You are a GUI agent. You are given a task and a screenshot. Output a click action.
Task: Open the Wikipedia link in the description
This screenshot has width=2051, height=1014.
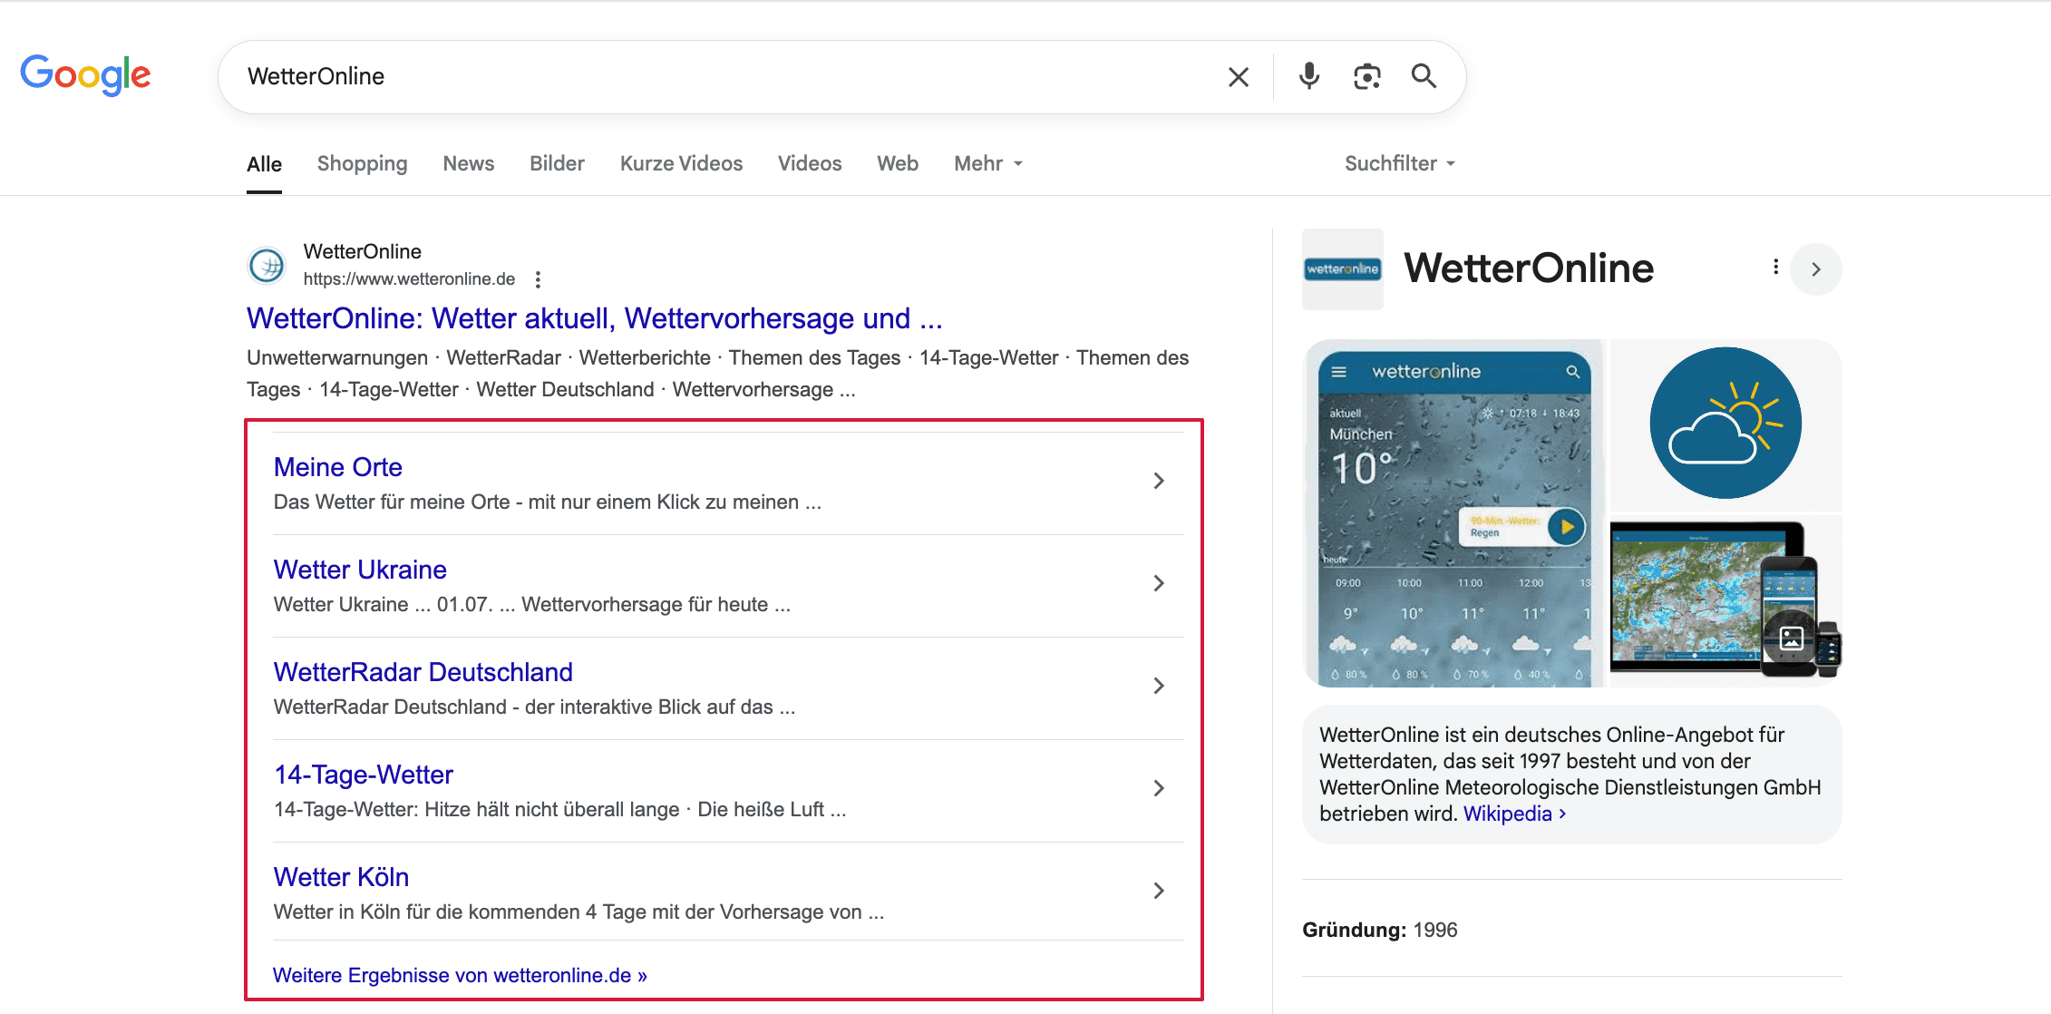coord(1514,814)
